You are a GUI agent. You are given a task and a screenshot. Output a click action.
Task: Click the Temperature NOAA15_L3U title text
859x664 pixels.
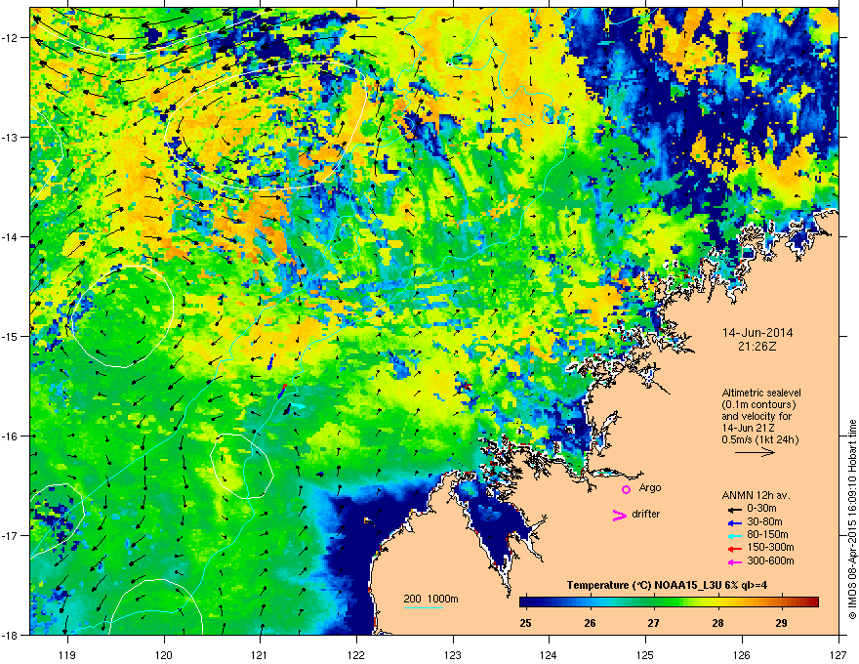667,585
